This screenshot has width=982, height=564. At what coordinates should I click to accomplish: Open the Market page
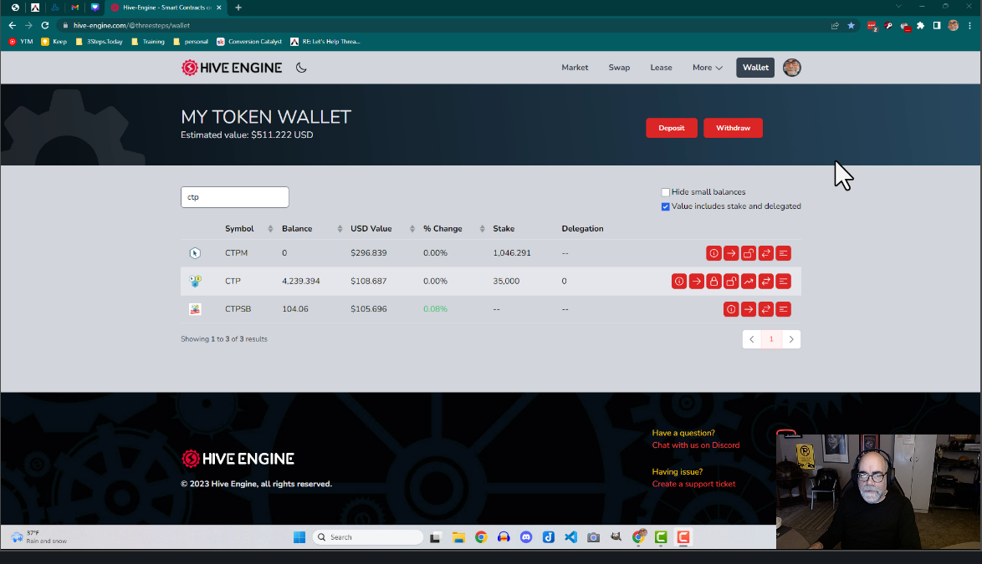(575, 68)
